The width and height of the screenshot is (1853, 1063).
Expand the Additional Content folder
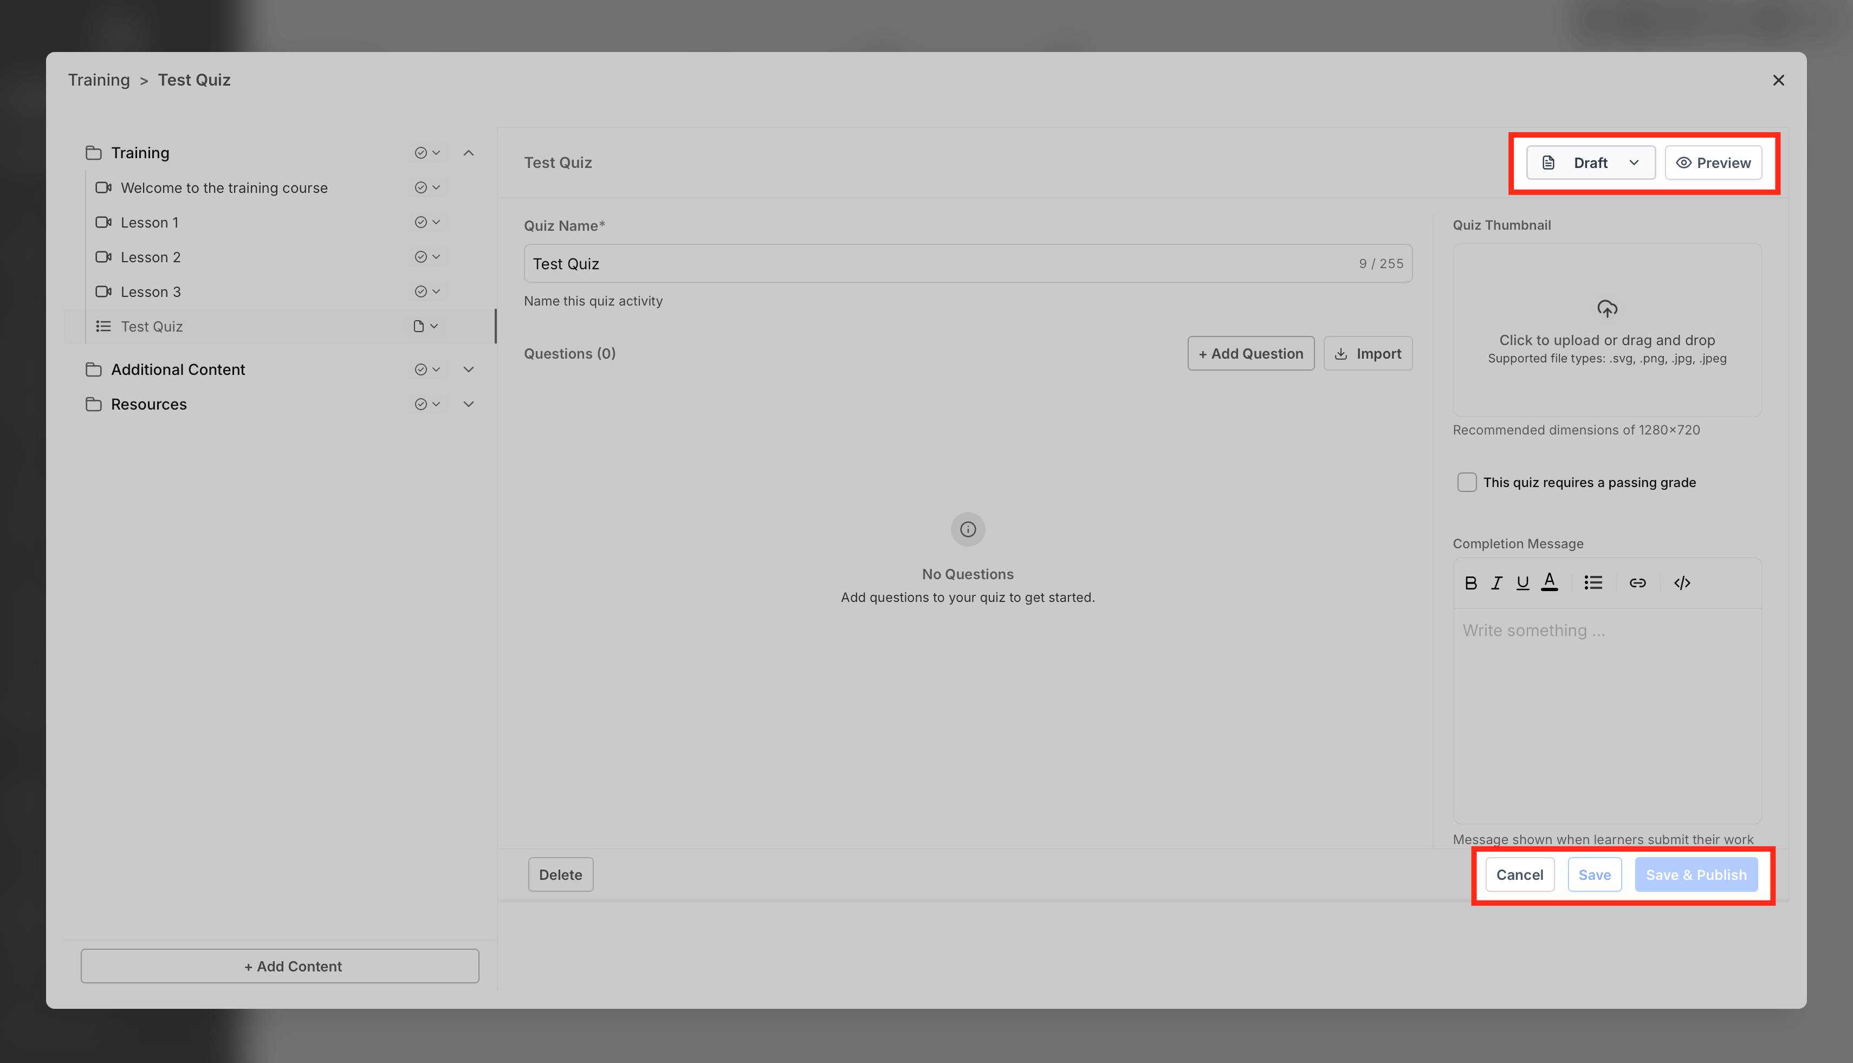click(469, 370)
